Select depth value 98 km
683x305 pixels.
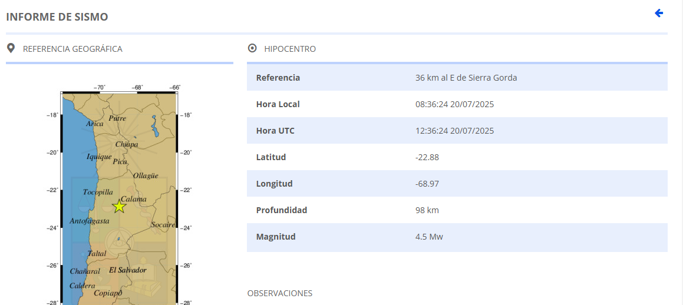[x=427, y=210]
